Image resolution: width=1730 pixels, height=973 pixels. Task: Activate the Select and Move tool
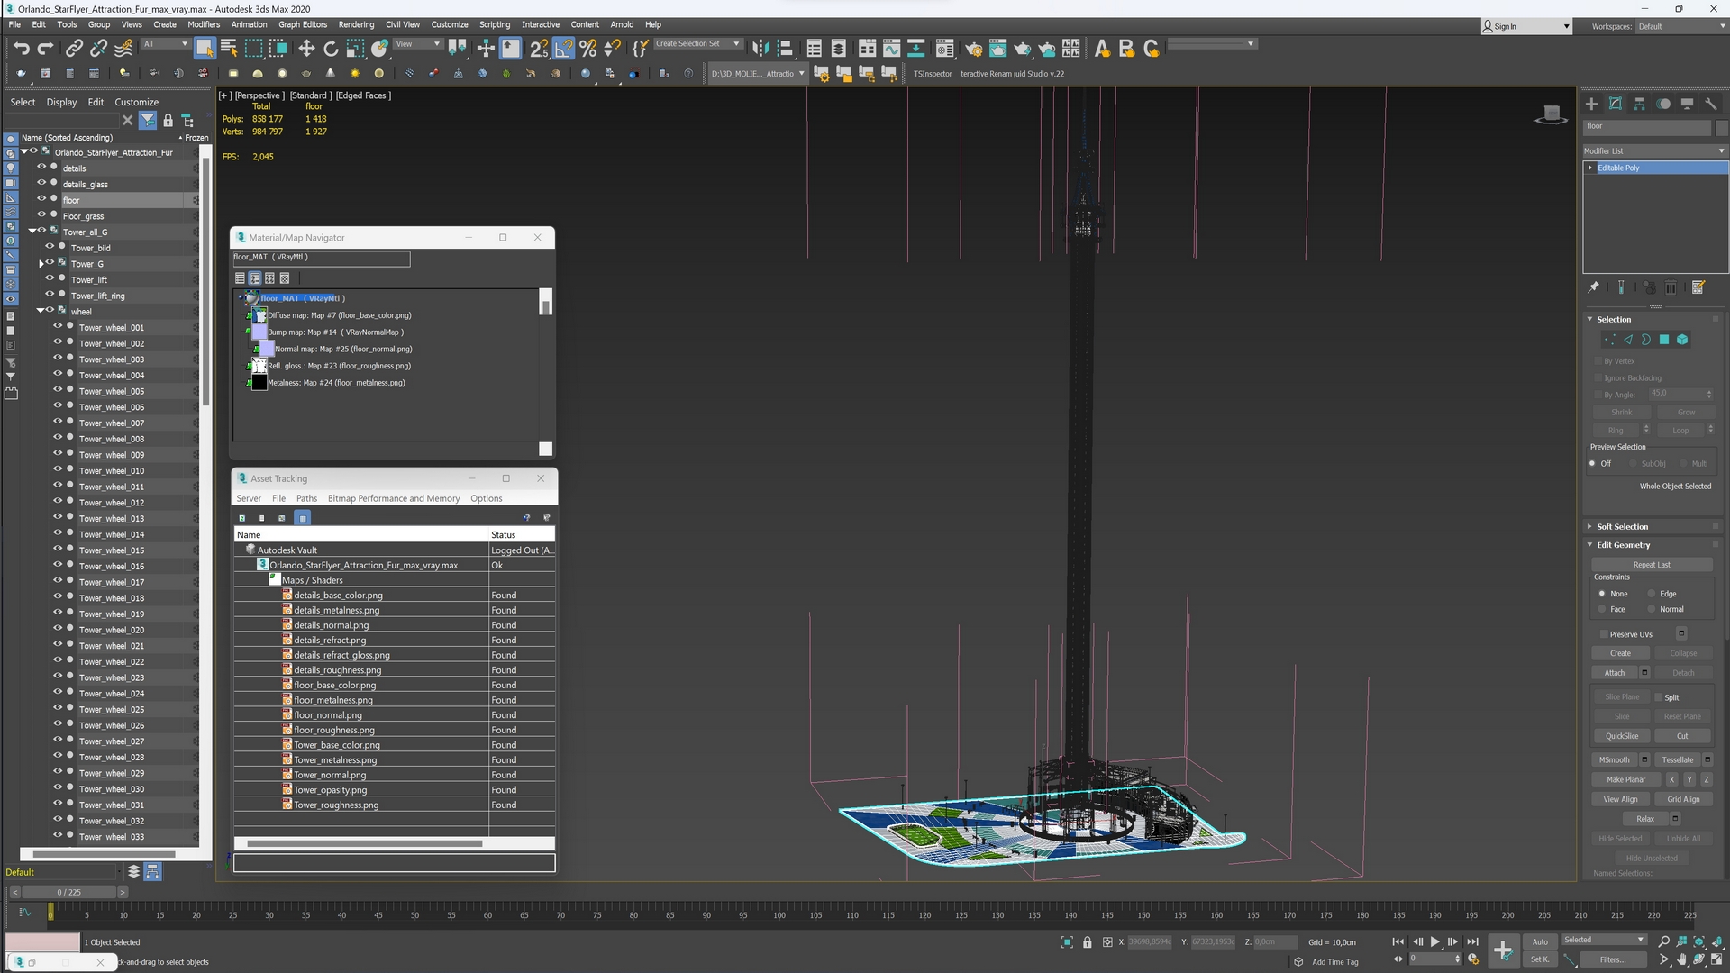click(306, 49)
